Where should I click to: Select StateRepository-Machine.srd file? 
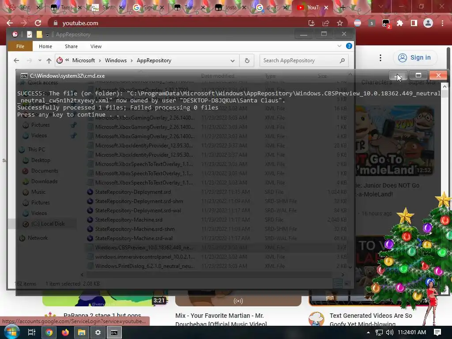pos(128,220)
